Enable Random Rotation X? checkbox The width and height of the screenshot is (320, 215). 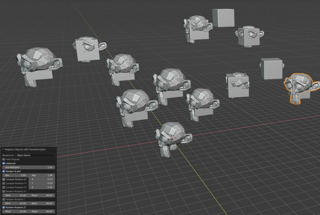pyautogui.click(x=4, y=191)
